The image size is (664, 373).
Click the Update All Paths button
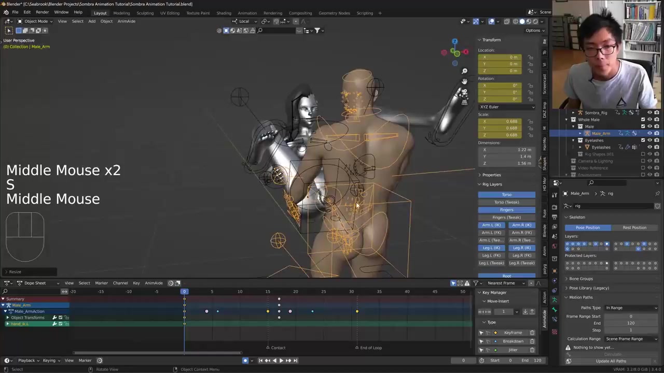pos(611,361)
